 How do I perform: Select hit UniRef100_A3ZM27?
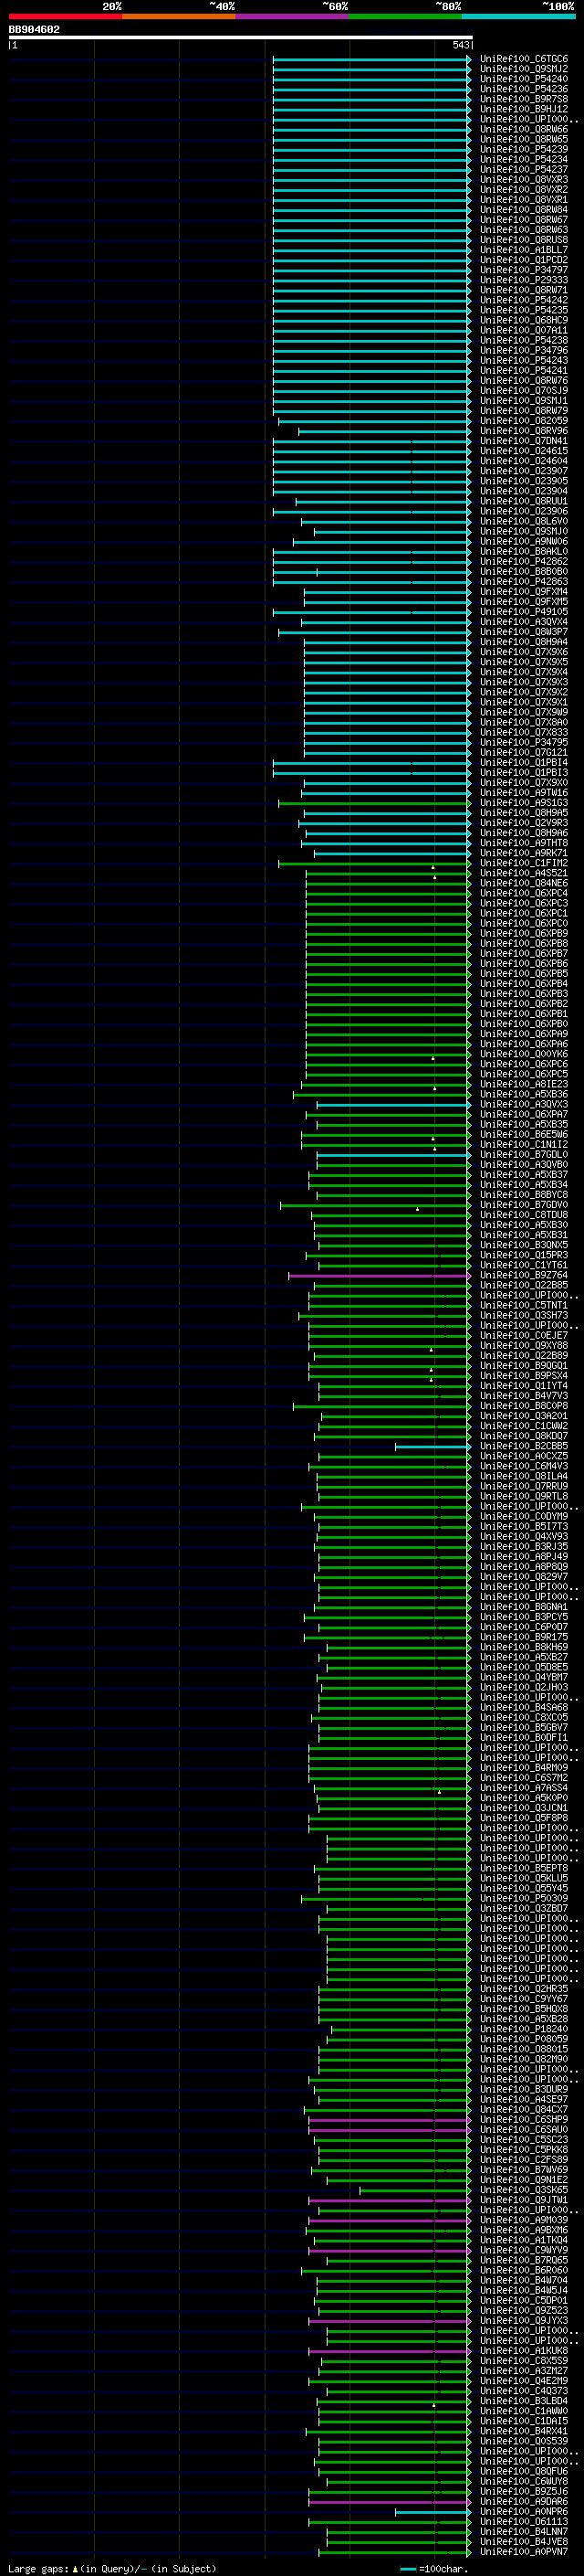[524, 2371]
